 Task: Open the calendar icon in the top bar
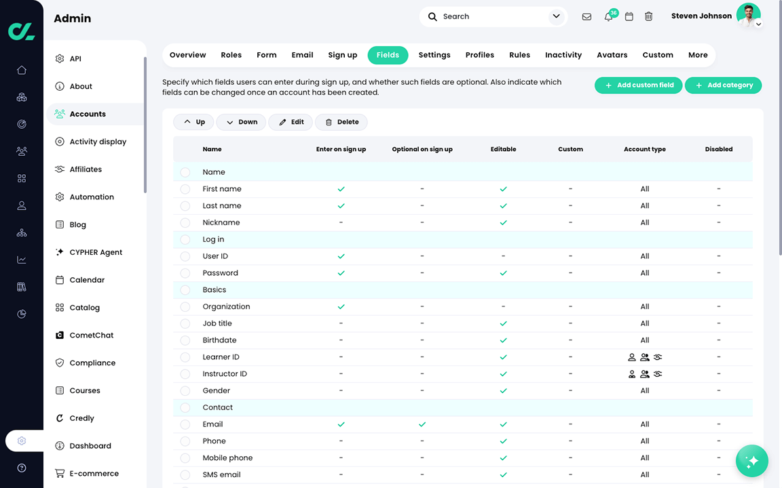[x=629, y=16]
